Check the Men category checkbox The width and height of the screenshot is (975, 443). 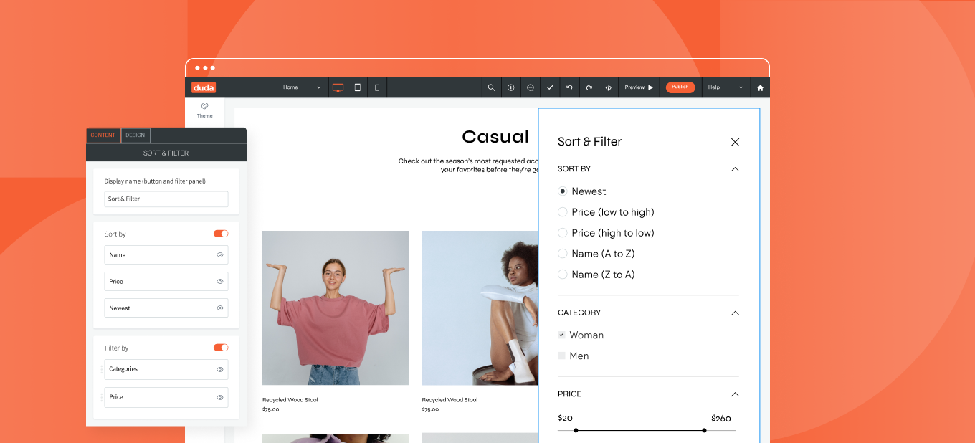click(x=561, y=356)
